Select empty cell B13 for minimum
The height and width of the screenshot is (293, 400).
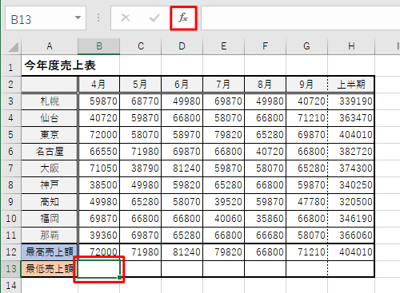[x=99, y=269]
